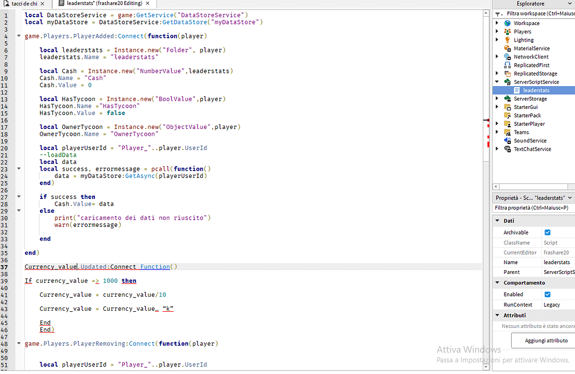575x374 pixels.
Task: Expand the Teams tree node
Action: 497,132
